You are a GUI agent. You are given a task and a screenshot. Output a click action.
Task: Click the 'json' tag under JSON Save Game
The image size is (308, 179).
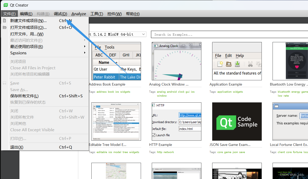[x=235, y=152]
